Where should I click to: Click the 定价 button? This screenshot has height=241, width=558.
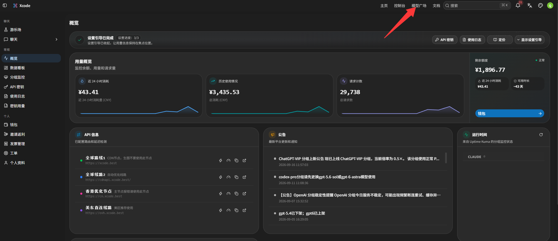pos(500,40)
